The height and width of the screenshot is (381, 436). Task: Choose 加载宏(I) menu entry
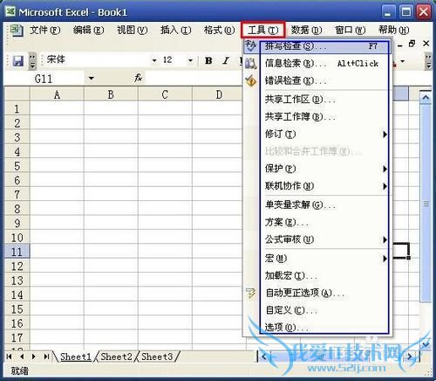pyautogui.click(x=317, y=275)
